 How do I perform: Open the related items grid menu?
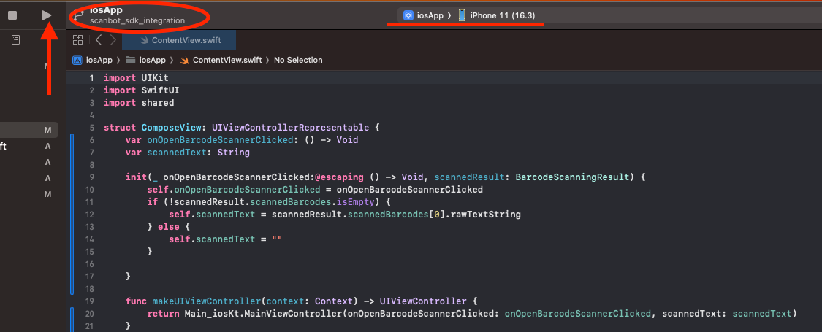point(77,40)
